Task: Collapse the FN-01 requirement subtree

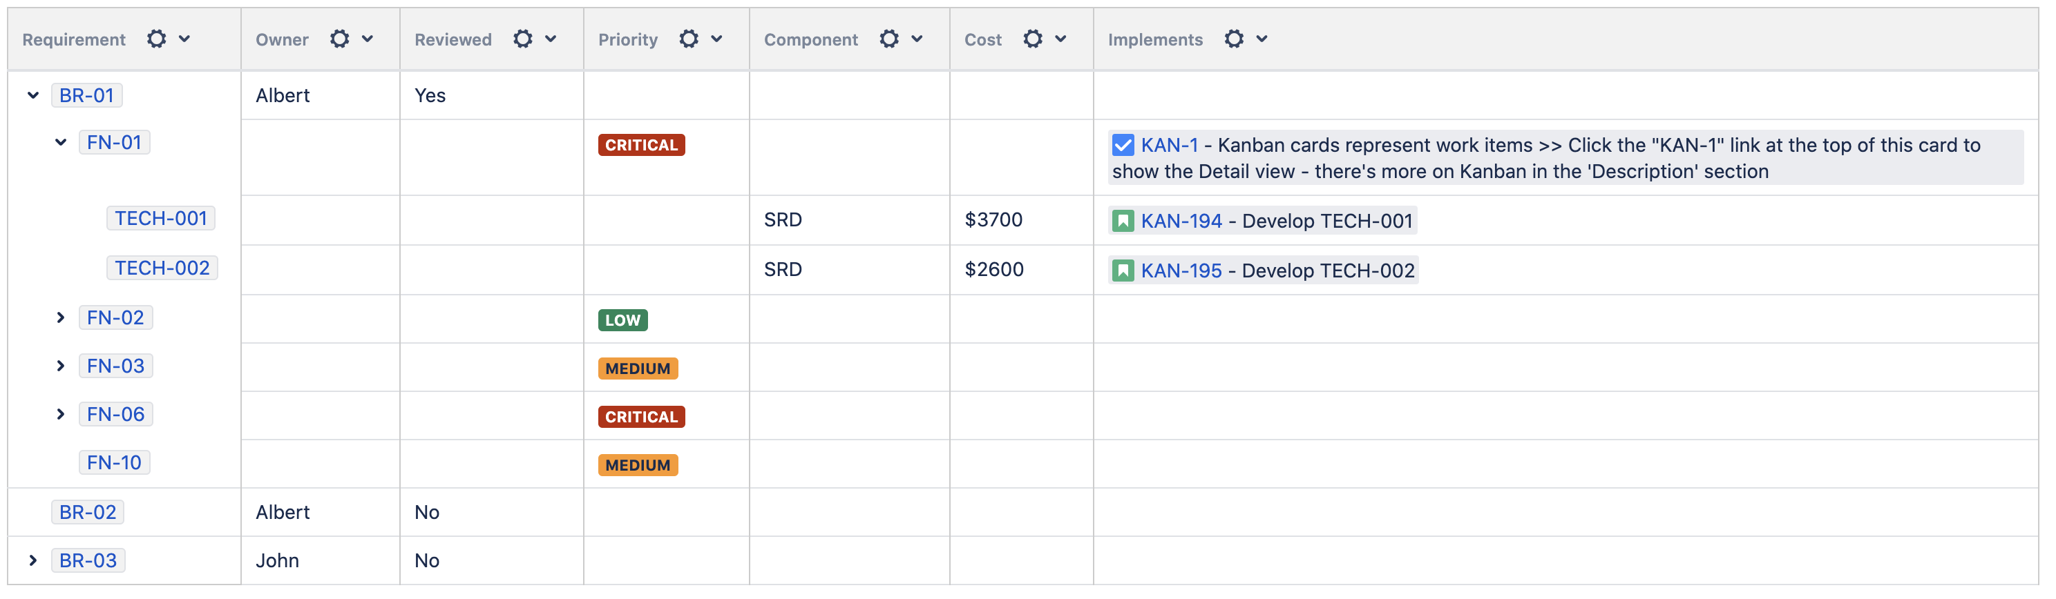Action: click(x=61, y=143)
